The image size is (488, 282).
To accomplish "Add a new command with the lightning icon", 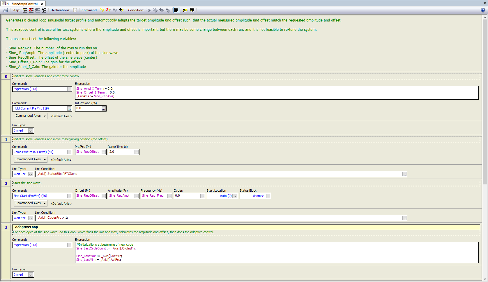I will point(102,10).
